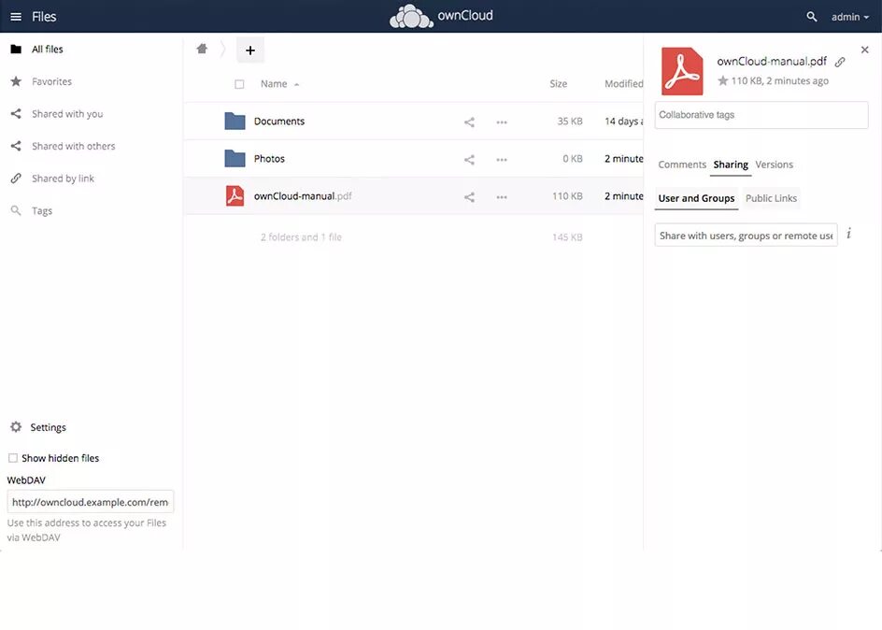
Task: Close the file details sidebar
Action: click(864, 50)
